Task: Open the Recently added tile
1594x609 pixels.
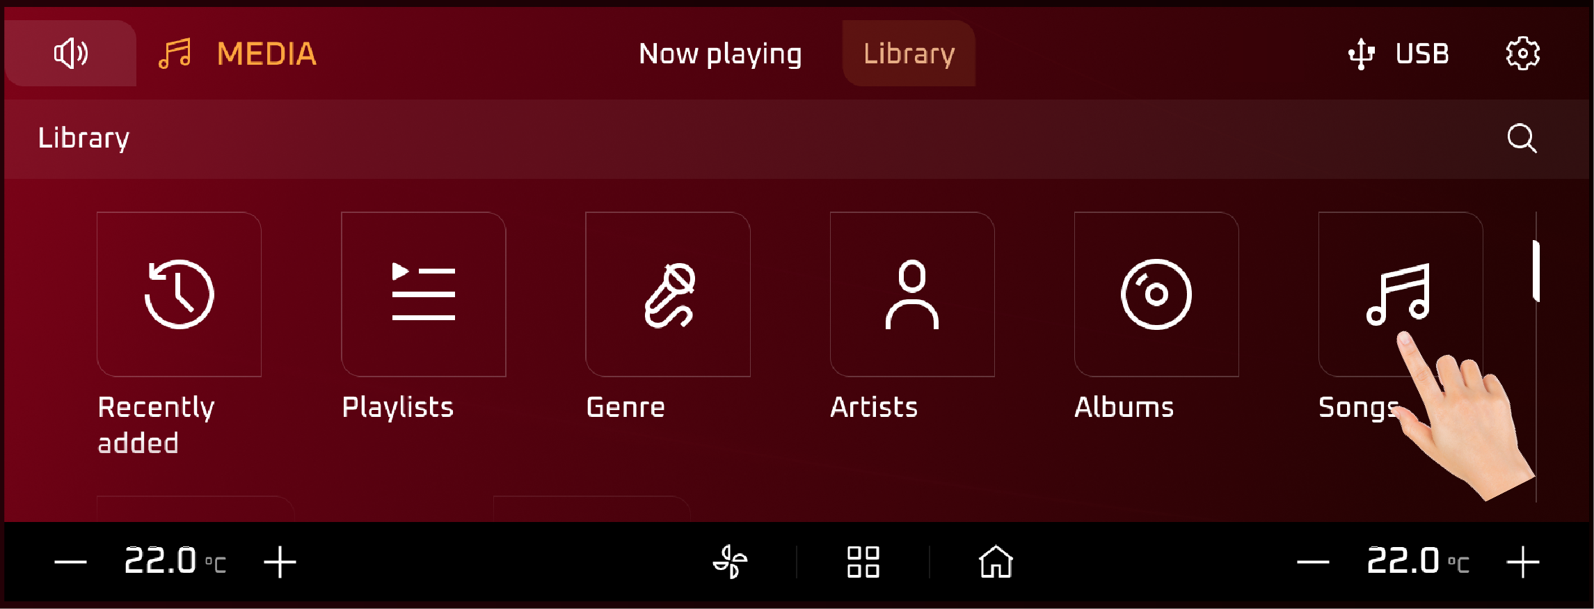Action: click(x=179, y=294)
